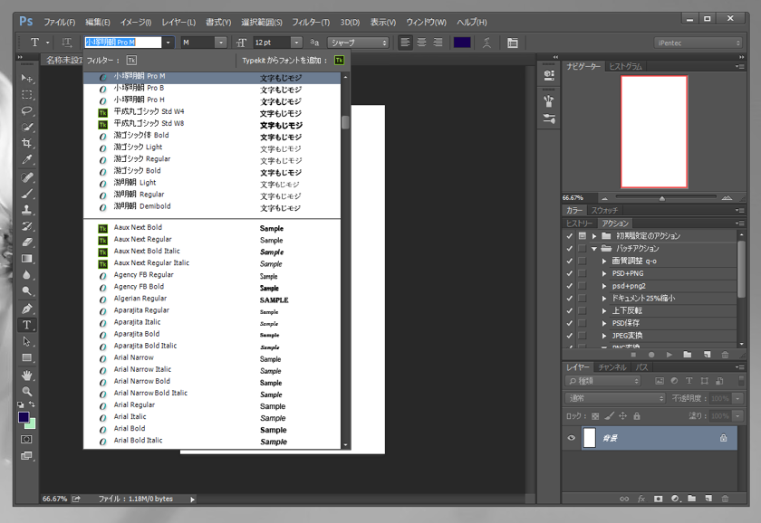Image resolution: width=761 pixels, height=523 pixels.
Task: Select the Healing Brush tool
Action: [26, 177]
